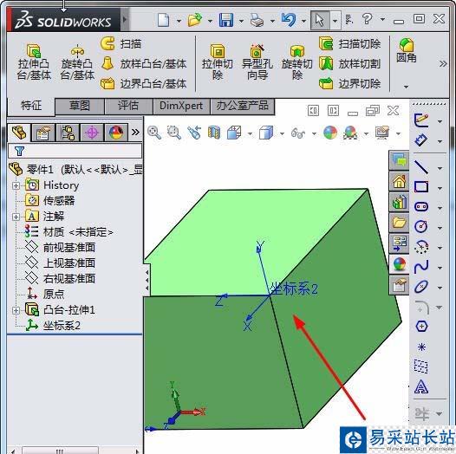The image size is (456, 454).
Task: Open the dropdown next to the Undo icon
Action: [303, 21]
